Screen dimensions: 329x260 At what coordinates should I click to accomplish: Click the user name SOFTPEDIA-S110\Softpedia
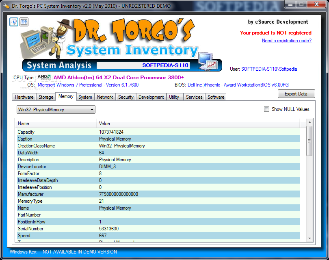coord(269,69)
